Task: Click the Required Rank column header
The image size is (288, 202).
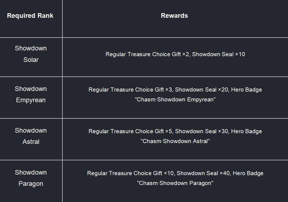Action: [x=30, y=16]
